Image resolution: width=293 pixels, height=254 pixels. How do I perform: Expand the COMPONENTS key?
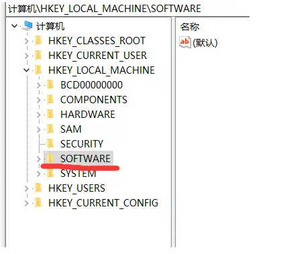[39, 100]
